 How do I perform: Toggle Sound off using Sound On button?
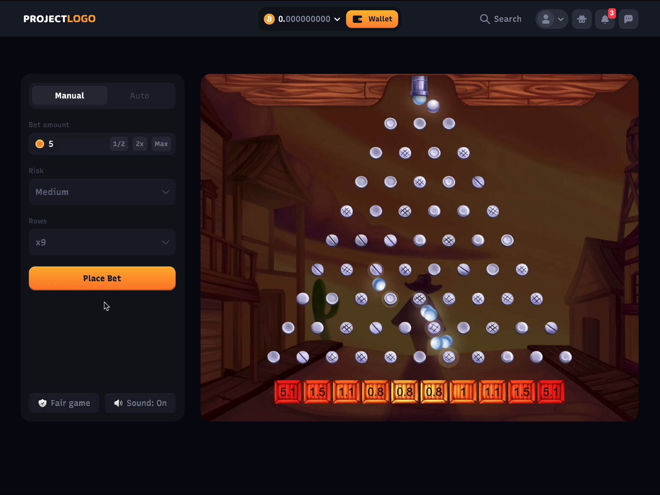click(140, 403)
